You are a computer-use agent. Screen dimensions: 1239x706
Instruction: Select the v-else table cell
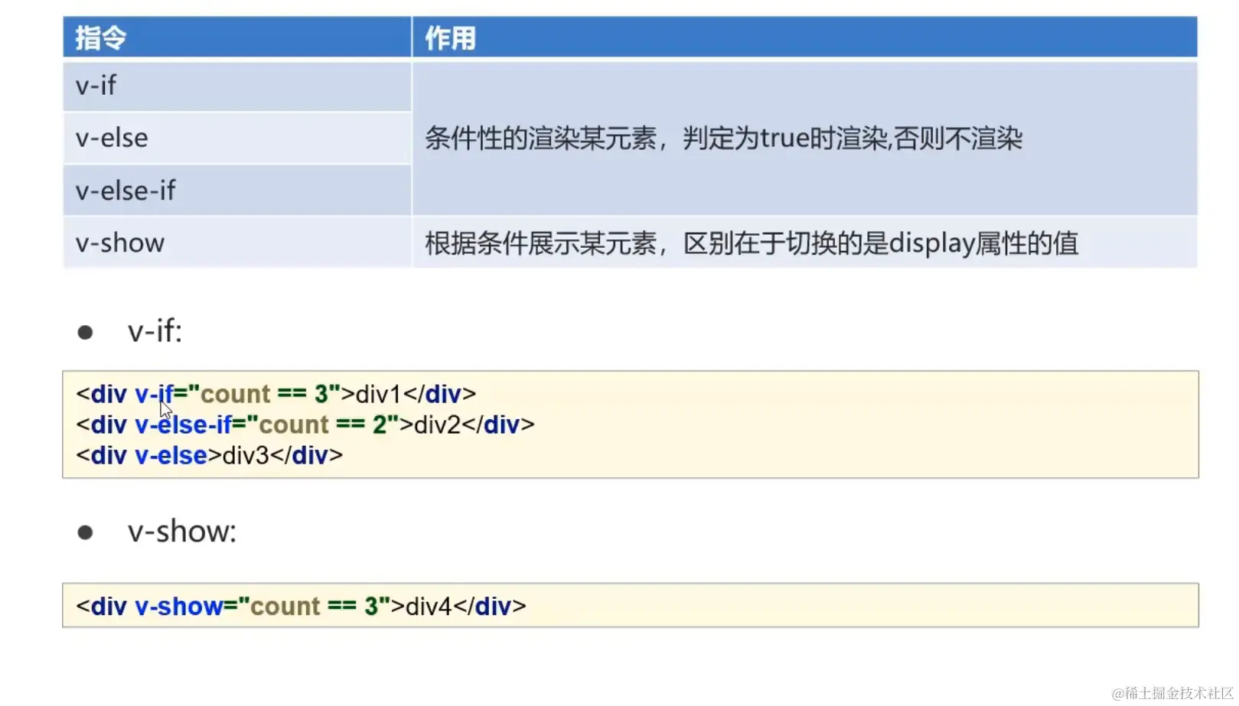pos(237,138)
